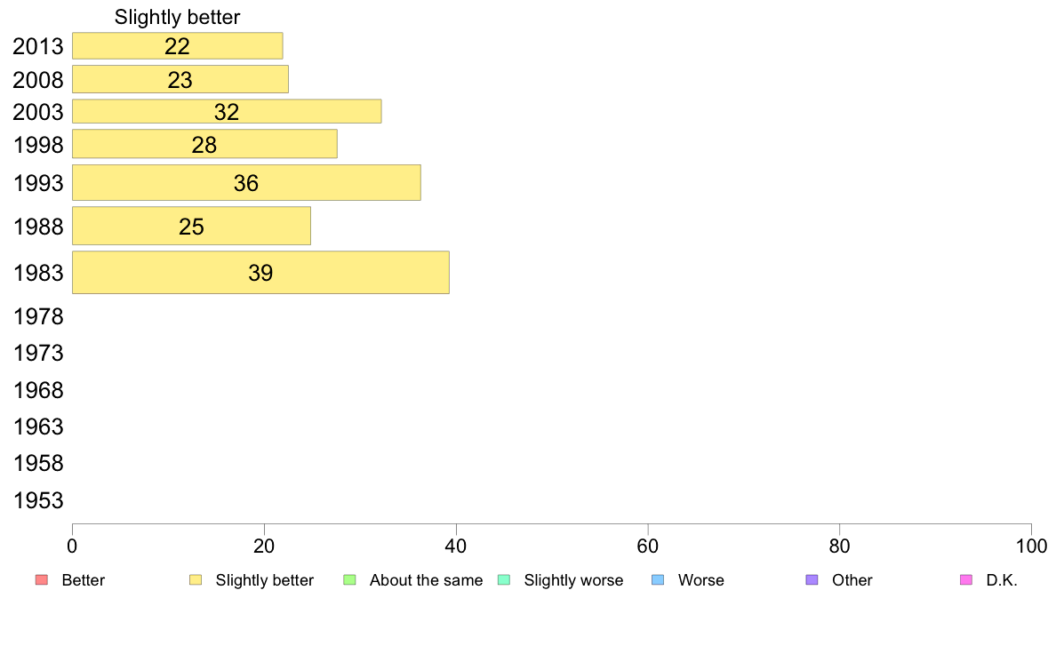Click the Slightly better column heading
Image resolution: width=1056 pixels, height=654 pixels.
177,18
